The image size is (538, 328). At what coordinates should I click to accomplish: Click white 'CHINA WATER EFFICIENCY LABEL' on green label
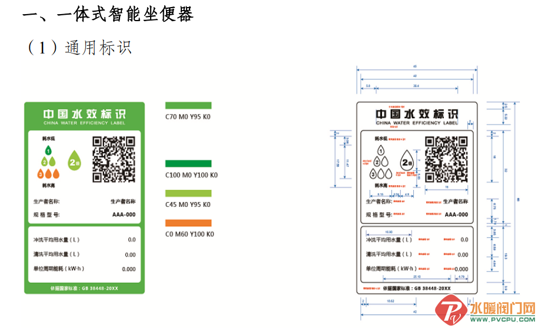(84, 123)
